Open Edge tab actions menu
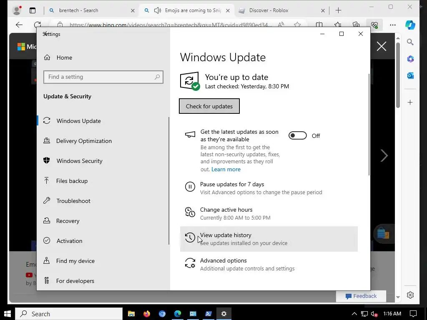The image size is (427, 320). (33, 10)
